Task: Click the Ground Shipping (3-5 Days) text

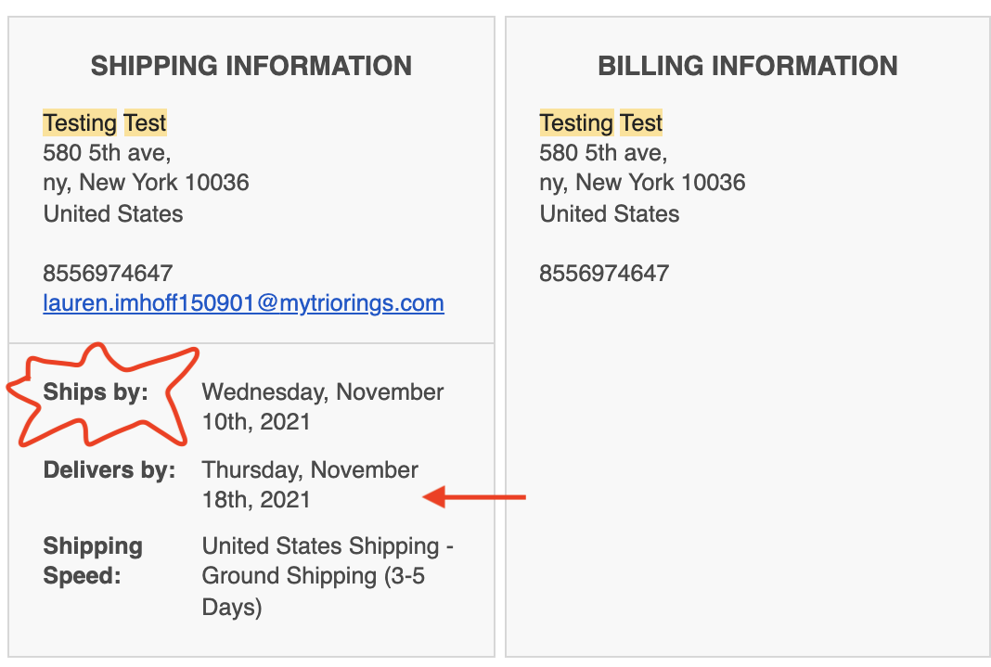Action: [x=313, y=591]
